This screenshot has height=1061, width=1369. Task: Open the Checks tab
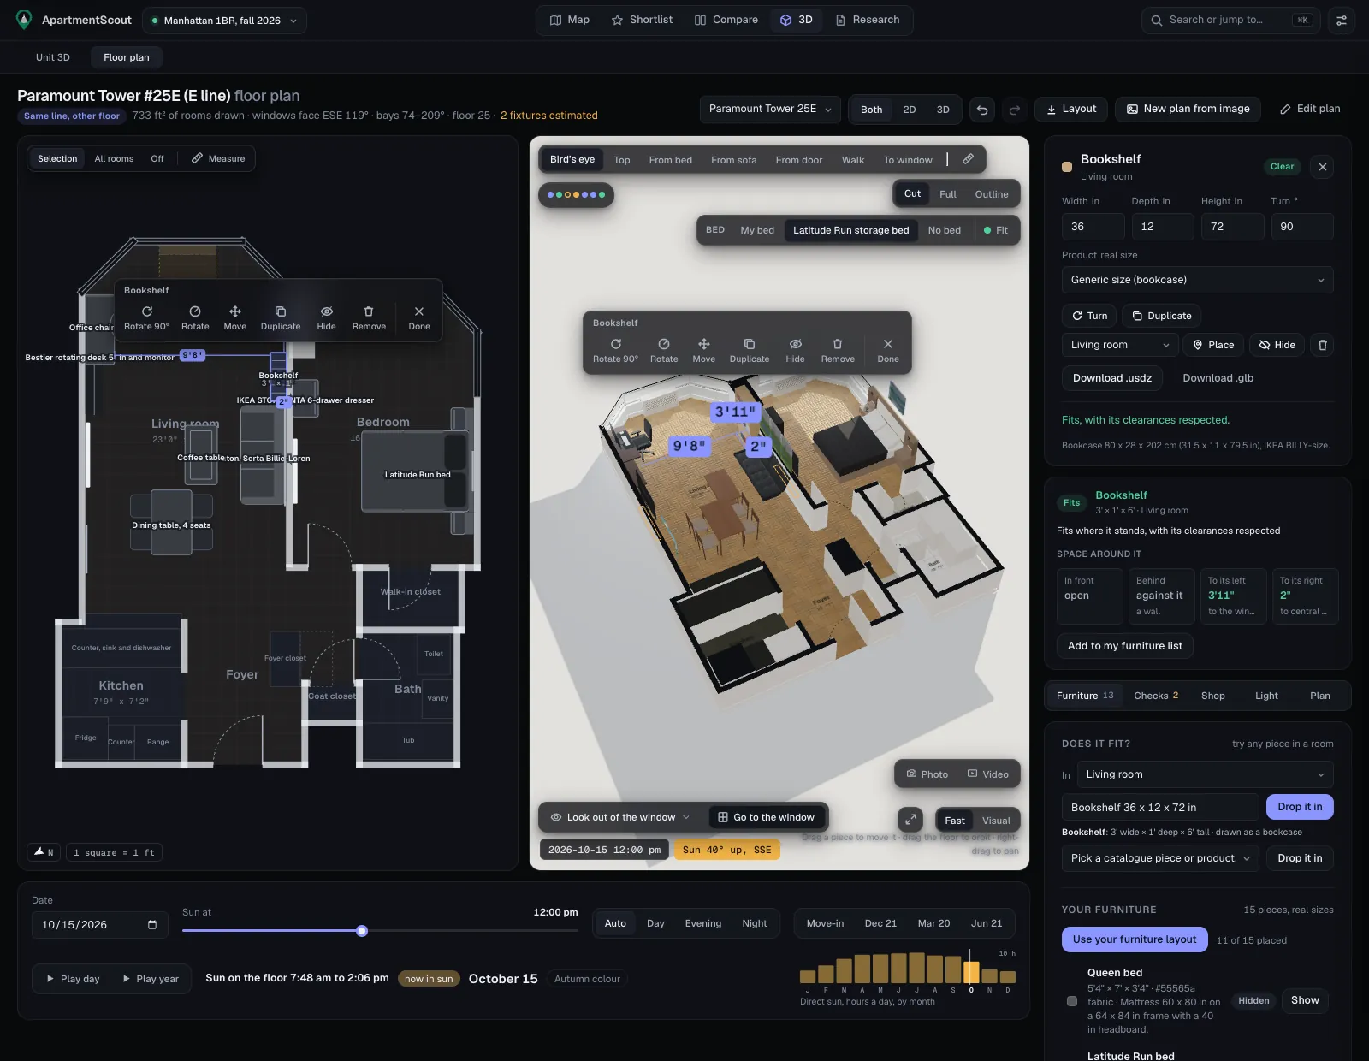(1155, 696)
